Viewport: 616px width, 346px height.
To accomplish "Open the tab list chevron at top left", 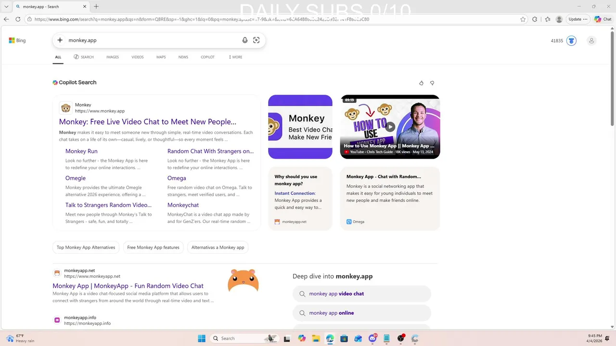I will [x=6, y=7].
